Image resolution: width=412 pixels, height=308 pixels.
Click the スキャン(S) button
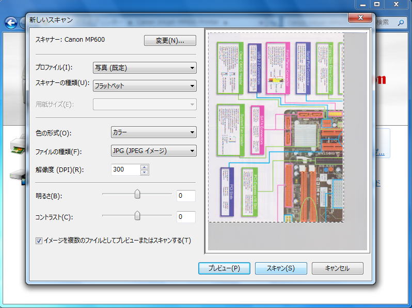[281, 268]
